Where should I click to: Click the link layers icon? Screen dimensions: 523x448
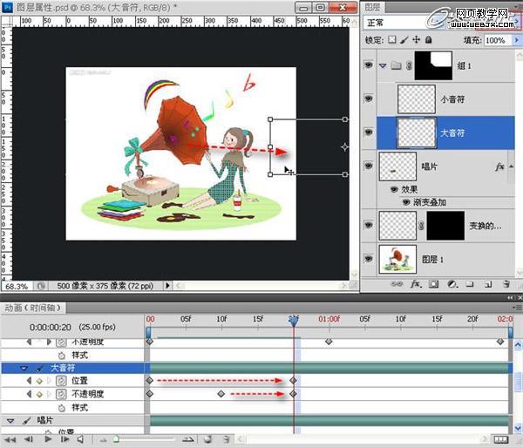pos(398,284)
